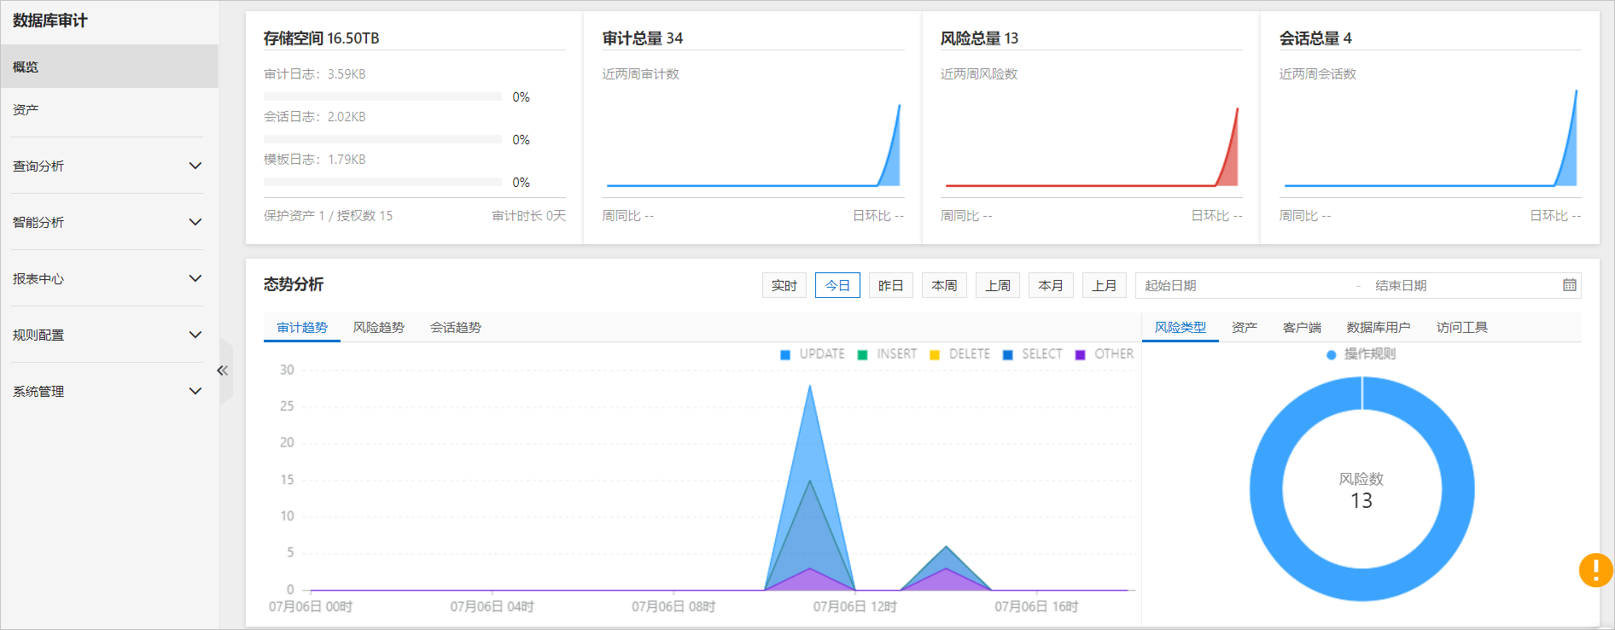The width and height of the screenshot is (1615, 630).
Task: Switch to 会话趋势 tab
Action: click(456, 328)
